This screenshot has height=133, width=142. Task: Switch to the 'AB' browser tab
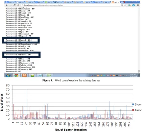[x=68, y=2]
